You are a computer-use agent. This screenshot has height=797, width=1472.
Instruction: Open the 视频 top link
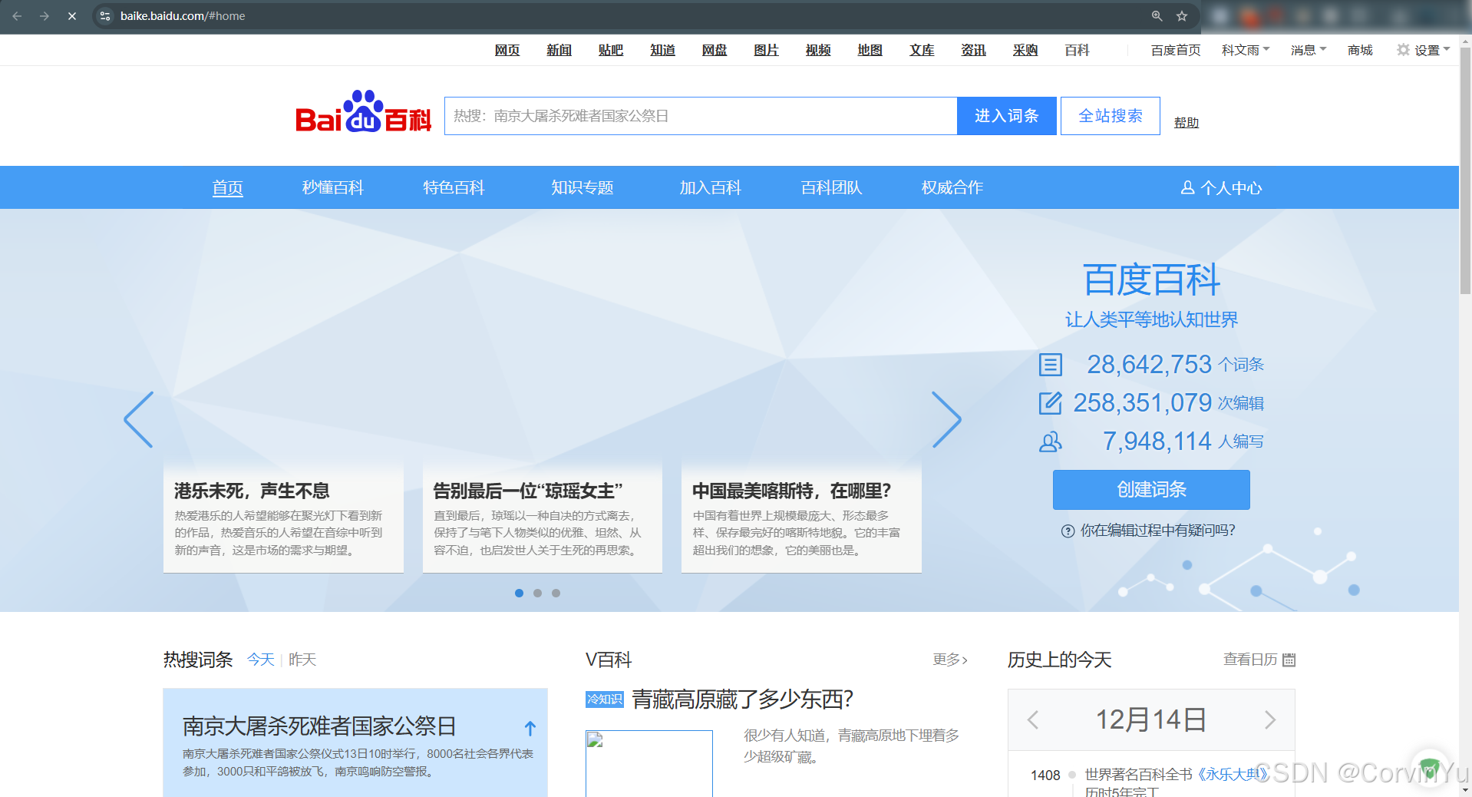[x=818, y=50]
